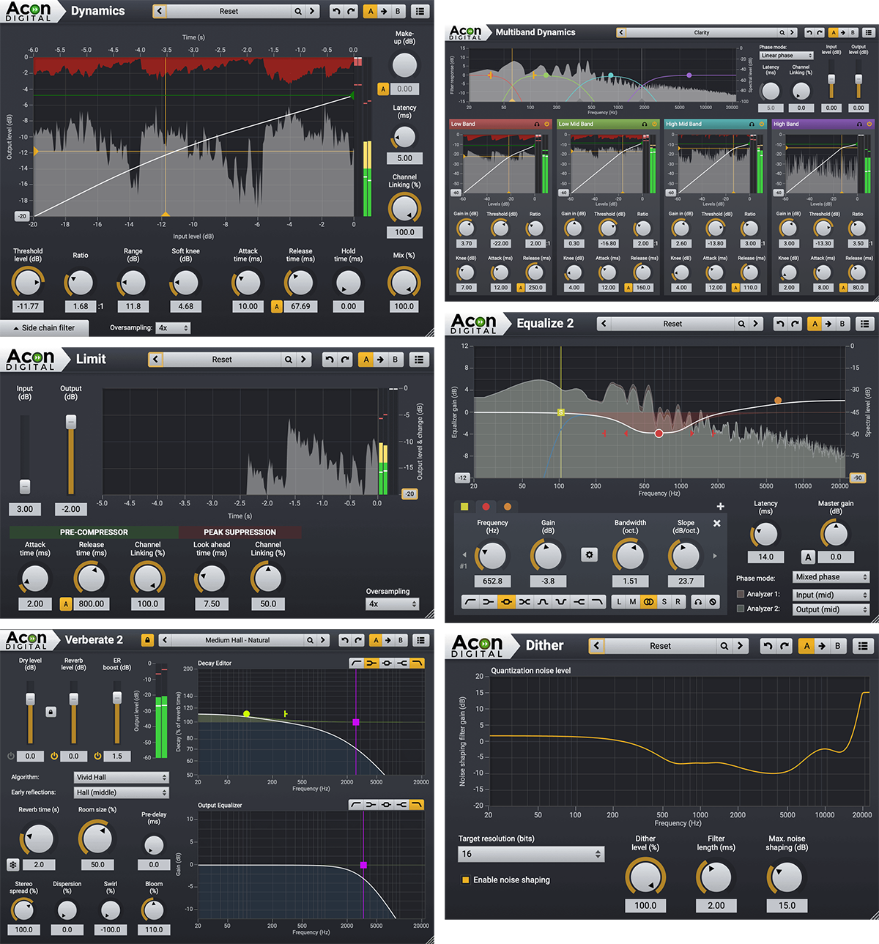
Task: Select the peak filter shape icon in Equalize 2
Action: click(506, 601)
